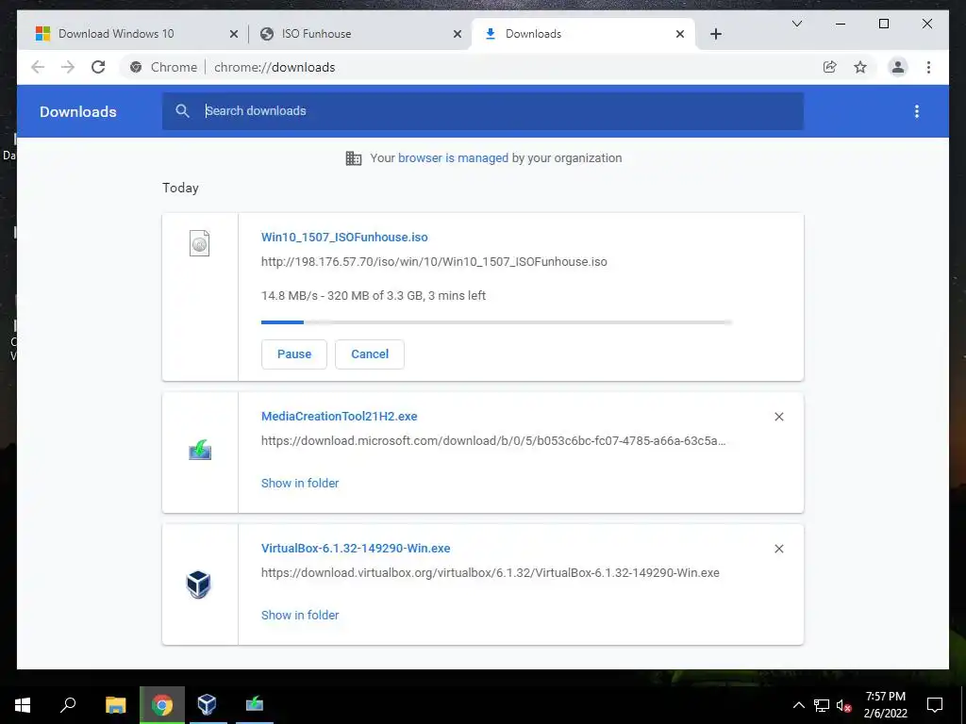Viewport: 966px width, 724px height.
Task: Show VirtualBox installer in folder
Action: click(300, 615)
